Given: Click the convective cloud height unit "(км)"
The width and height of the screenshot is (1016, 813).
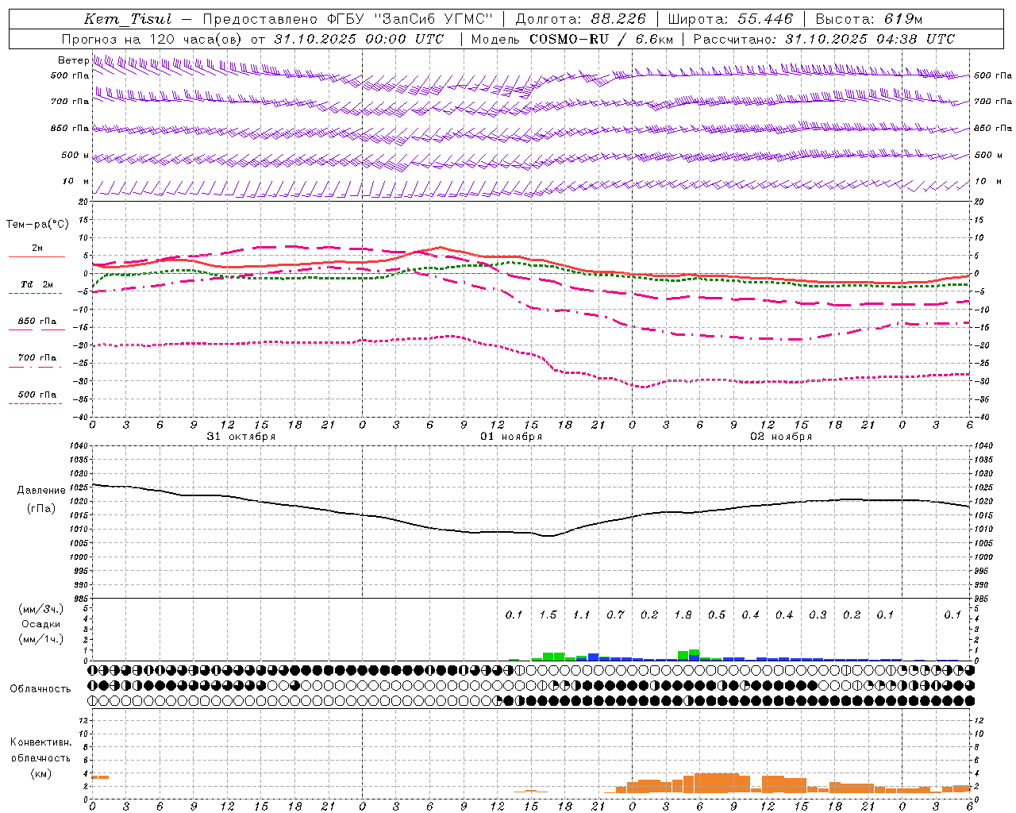Looking at the screenshot, I should 41,773.
